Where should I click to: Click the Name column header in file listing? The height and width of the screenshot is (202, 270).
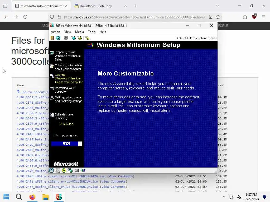(x=20, y=85)
